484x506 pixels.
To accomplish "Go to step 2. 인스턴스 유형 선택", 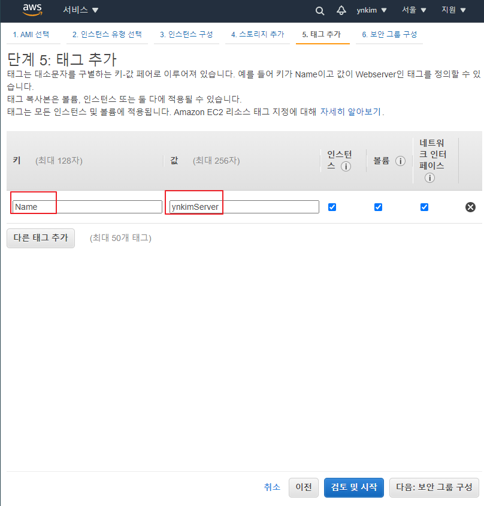I will 107,34.
